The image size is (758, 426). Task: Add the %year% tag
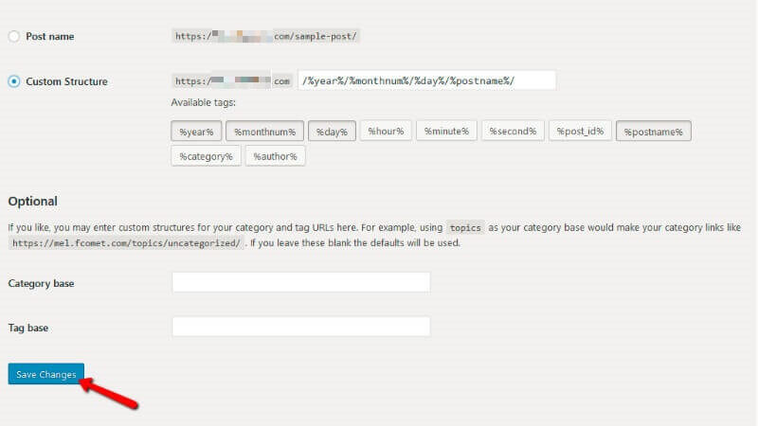(x=196, y=132)
